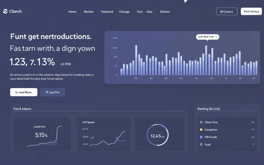The height and width of the screenshot is (165, 264).
Task: Click the Tuxt navigation link
Action: 140,12
